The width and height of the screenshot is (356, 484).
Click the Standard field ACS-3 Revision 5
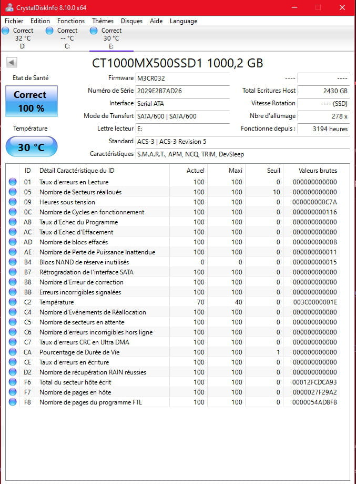point(242,141)
